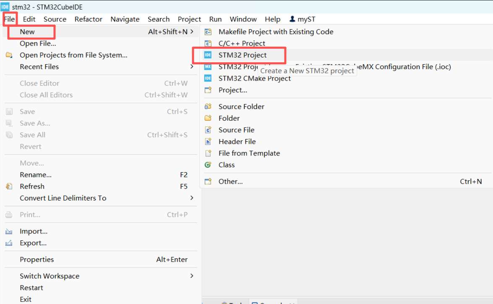Image resolution: width=493 pixels, height=304 pixels.
Task: Click the Folder icon in New submenu
Action: pyautogui.click(x=208, y=118)
